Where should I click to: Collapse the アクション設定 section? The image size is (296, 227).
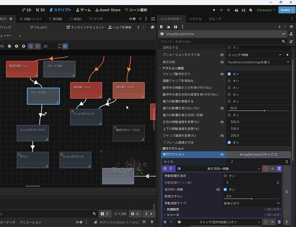(173, 68)
